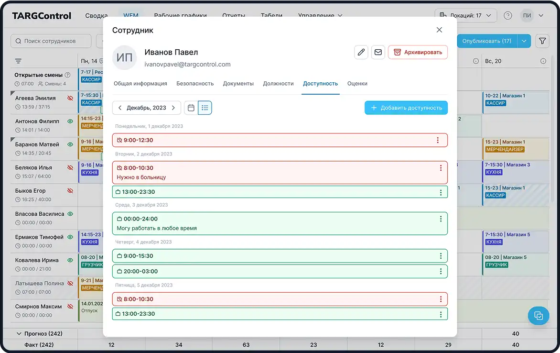
Task: Expand the user menu chevron beside ПИ
Action: pos(541,15)
